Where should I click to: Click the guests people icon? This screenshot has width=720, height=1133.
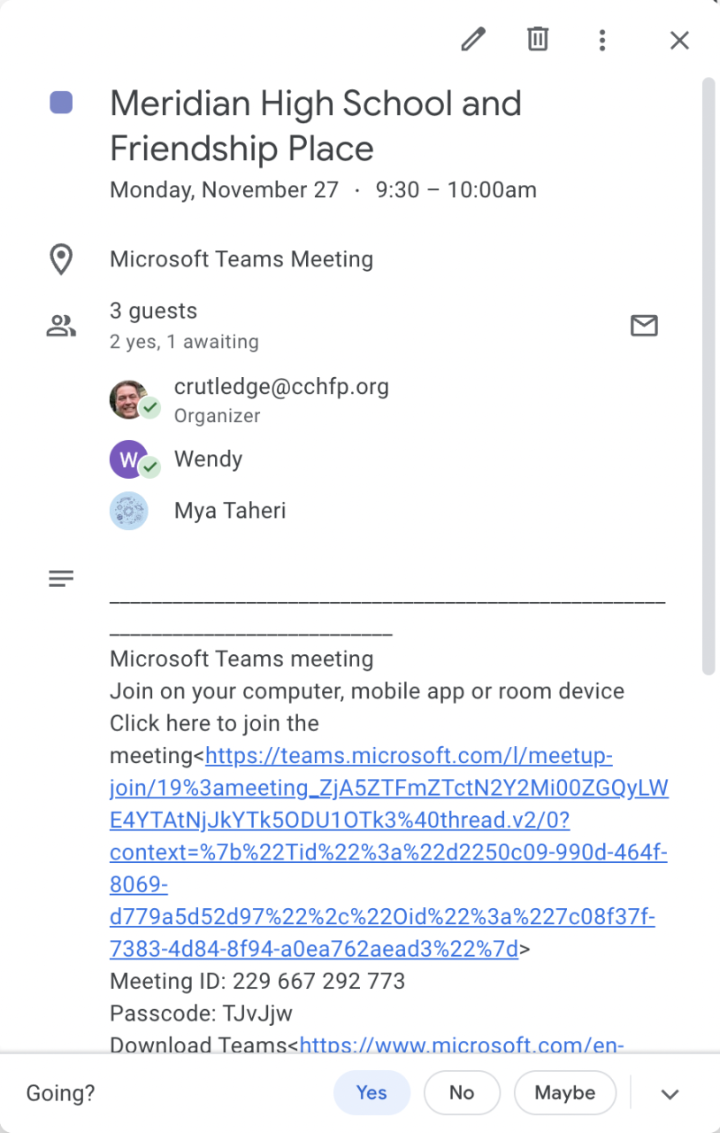[x=60, y=326]
